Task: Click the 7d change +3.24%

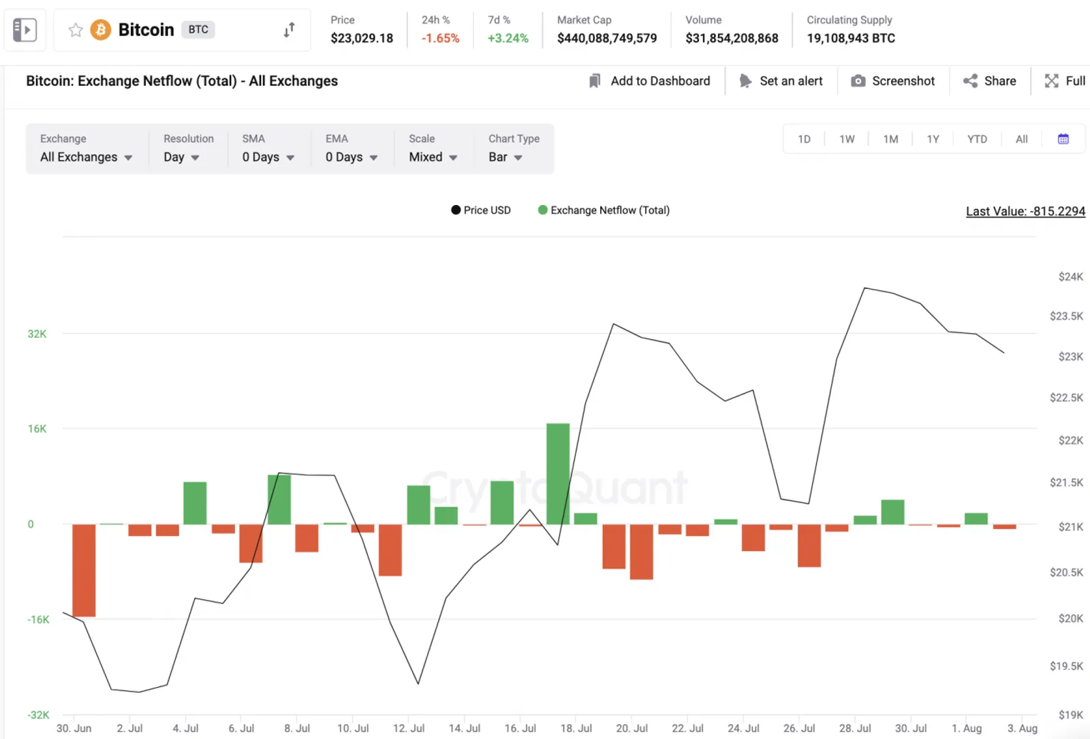Action: point(508,38)
